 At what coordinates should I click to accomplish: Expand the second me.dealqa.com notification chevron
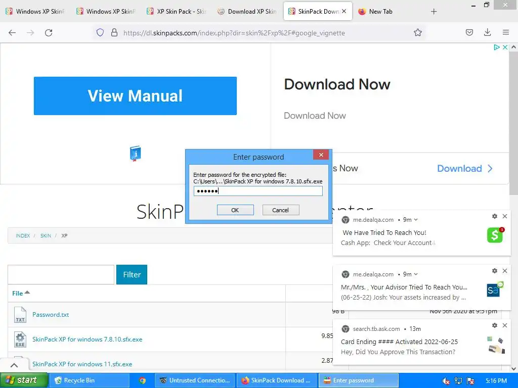(x=416, y=274)
